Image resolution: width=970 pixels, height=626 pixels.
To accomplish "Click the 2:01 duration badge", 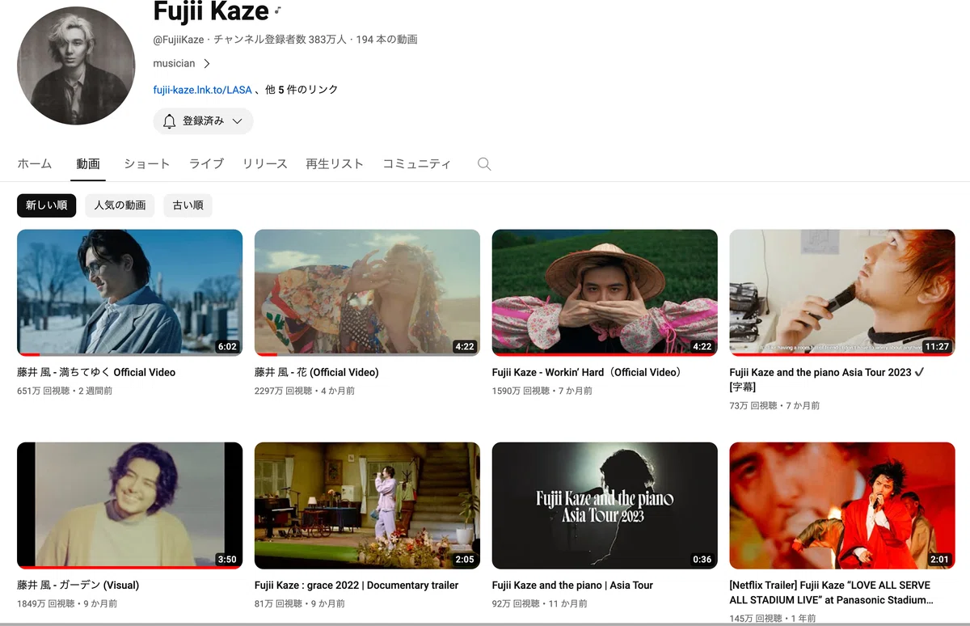I will [940, 559].
